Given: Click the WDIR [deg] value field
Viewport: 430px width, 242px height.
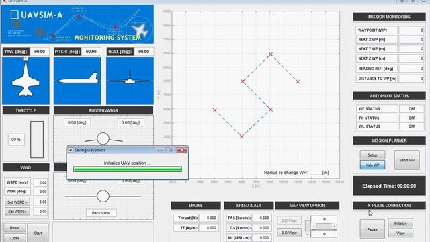Looking at the screenshot, I should [x=40, y=192].
